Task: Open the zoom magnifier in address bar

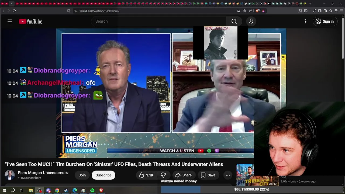Action: click(x=244, y=11)
